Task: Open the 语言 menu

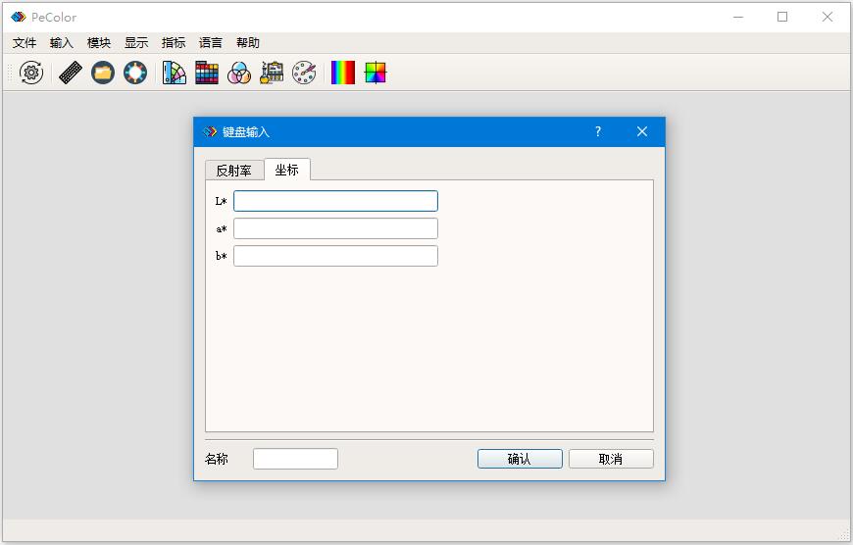Action: click(x=211, y=42)
